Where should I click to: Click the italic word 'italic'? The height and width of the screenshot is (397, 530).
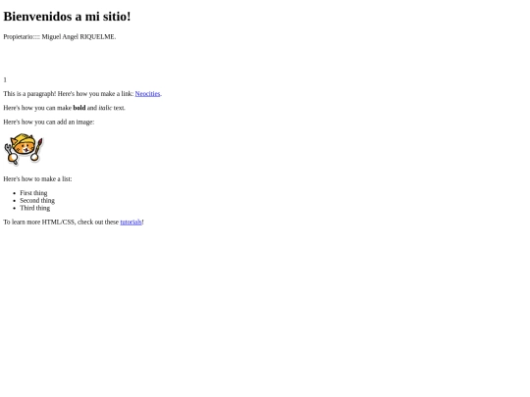click(105, 108)
